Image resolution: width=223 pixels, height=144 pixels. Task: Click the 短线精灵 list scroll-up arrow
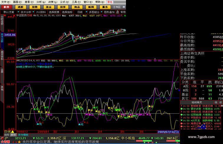[222, 106]
